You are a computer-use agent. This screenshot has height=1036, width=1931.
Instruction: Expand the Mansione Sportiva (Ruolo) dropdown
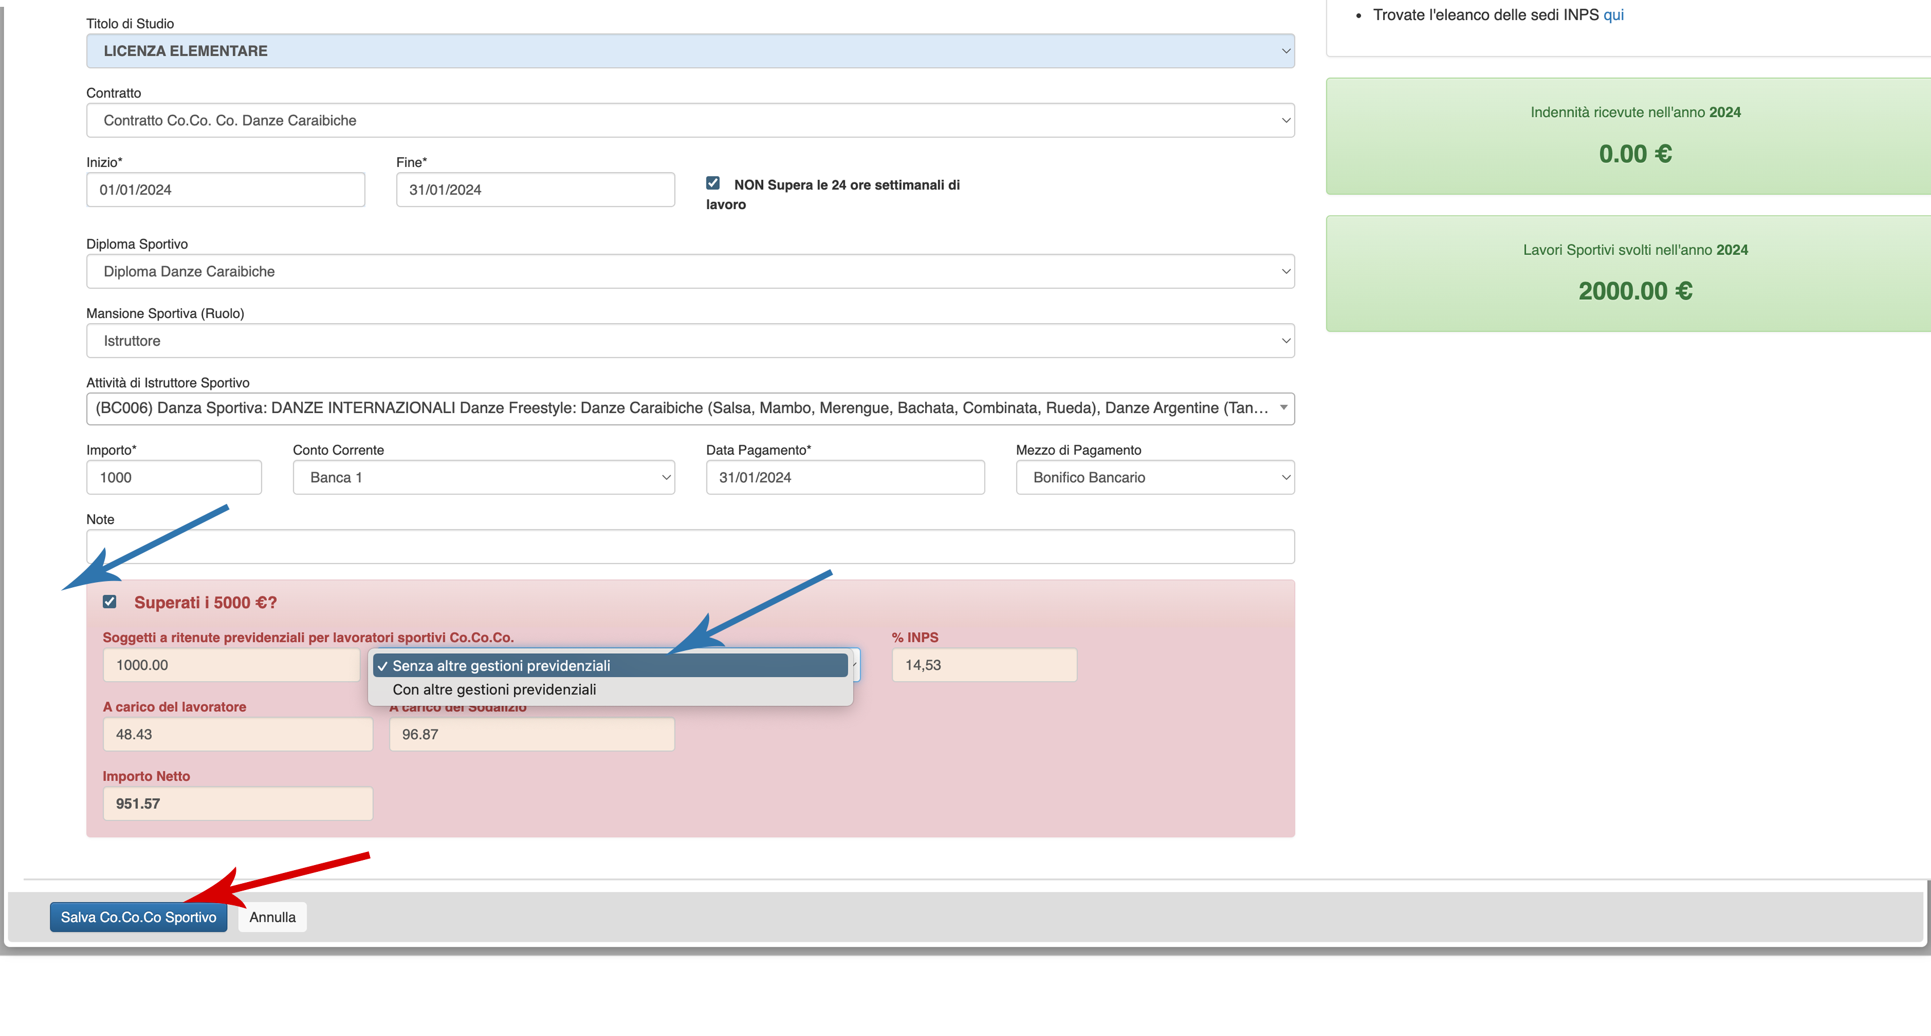click(x=690, y=341)
